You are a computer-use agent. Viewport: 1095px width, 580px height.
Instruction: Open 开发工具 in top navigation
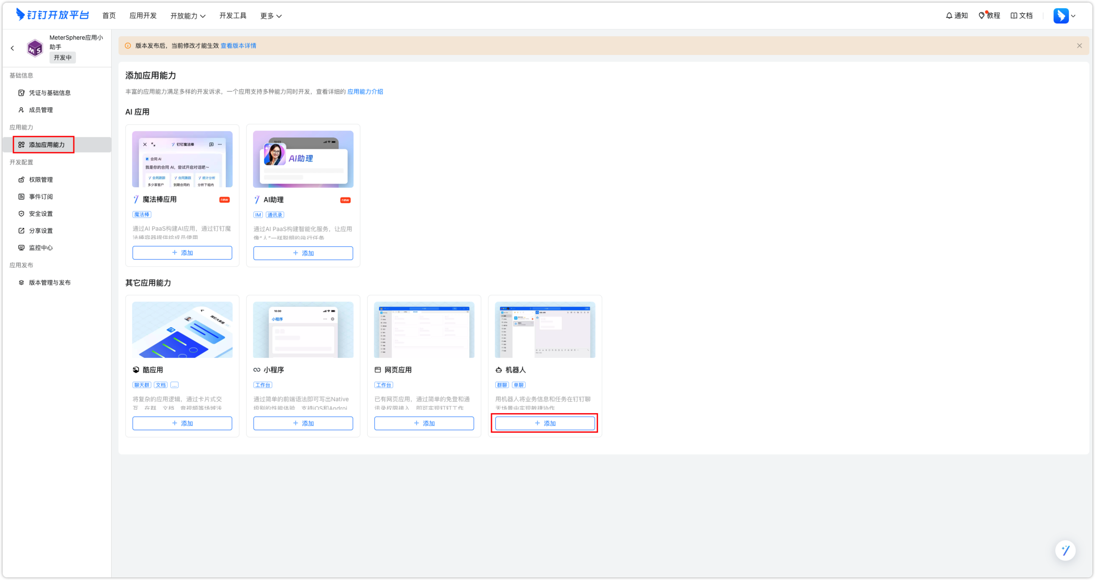[x=233, y=16]
